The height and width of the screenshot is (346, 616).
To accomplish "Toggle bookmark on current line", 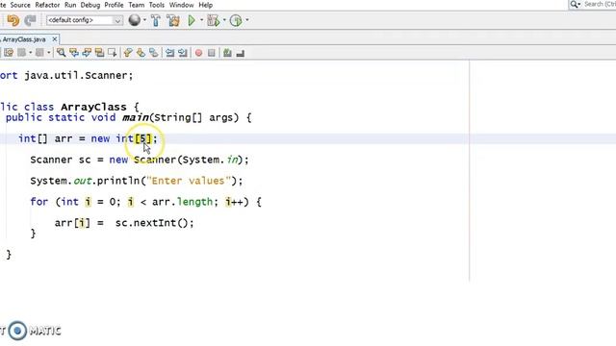I will click(x=154, y=53).
